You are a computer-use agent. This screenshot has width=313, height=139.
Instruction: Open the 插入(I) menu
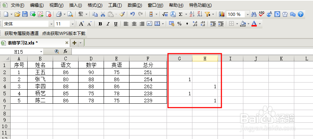click(x=75, y=5)
